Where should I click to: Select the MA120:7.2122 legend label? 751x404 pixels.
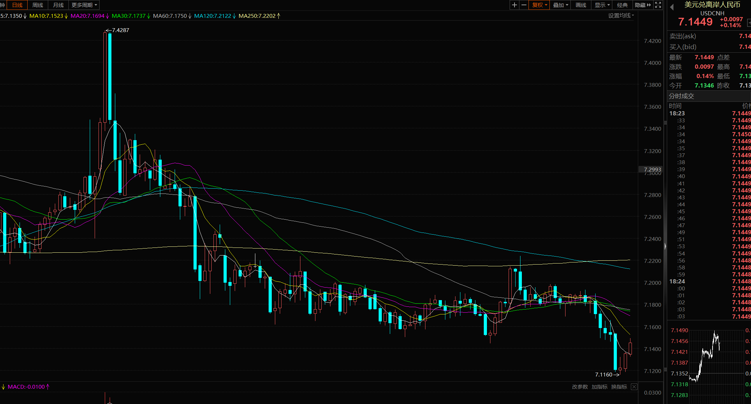(212, 16)
